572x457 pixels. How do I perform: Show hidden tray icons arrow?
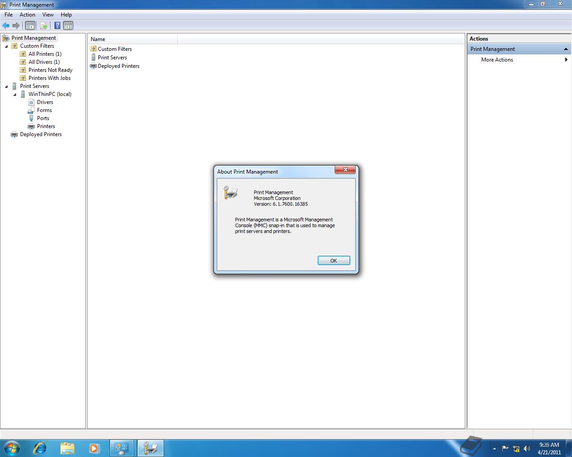494,449
